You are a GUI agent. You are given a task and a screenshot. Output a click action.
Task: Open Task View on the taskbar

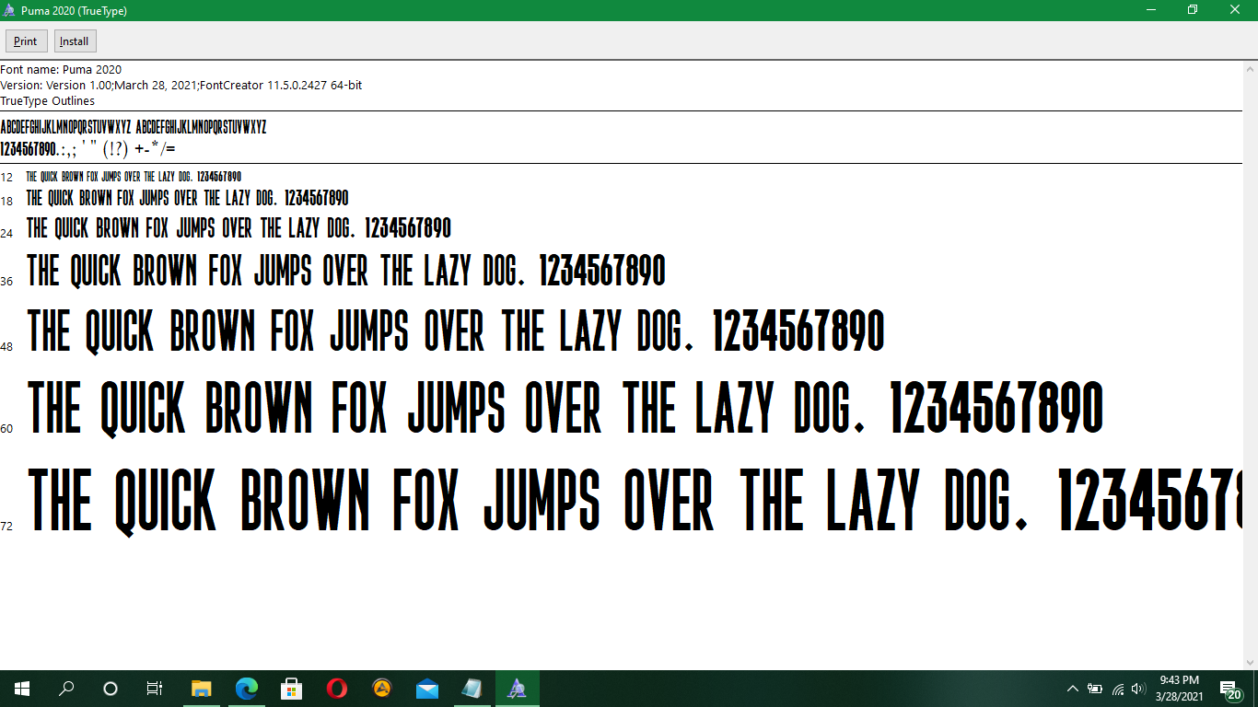click(x=155, y=689)
